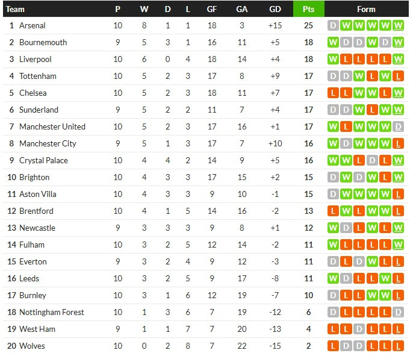Click the draw badge in Newcastle's form row
The image size is (416, 359).
pyautogui.click(x=346, y=228)
